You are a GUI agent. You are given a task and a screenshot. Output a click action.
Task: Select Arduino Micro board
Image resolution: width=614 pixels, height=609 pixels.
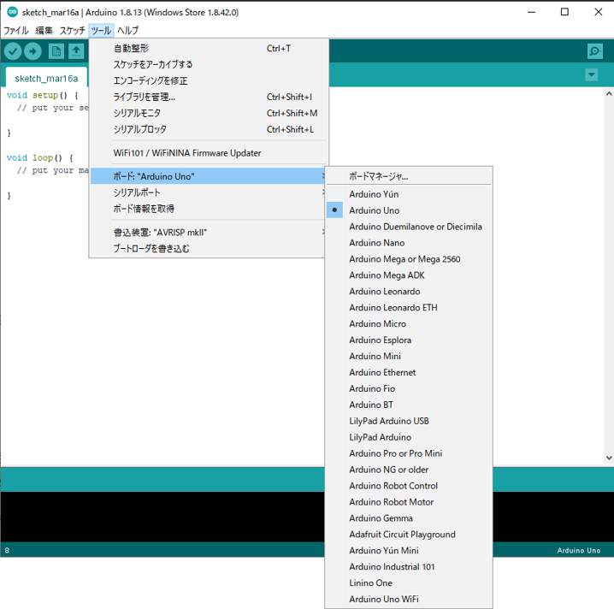pos(409,323)
